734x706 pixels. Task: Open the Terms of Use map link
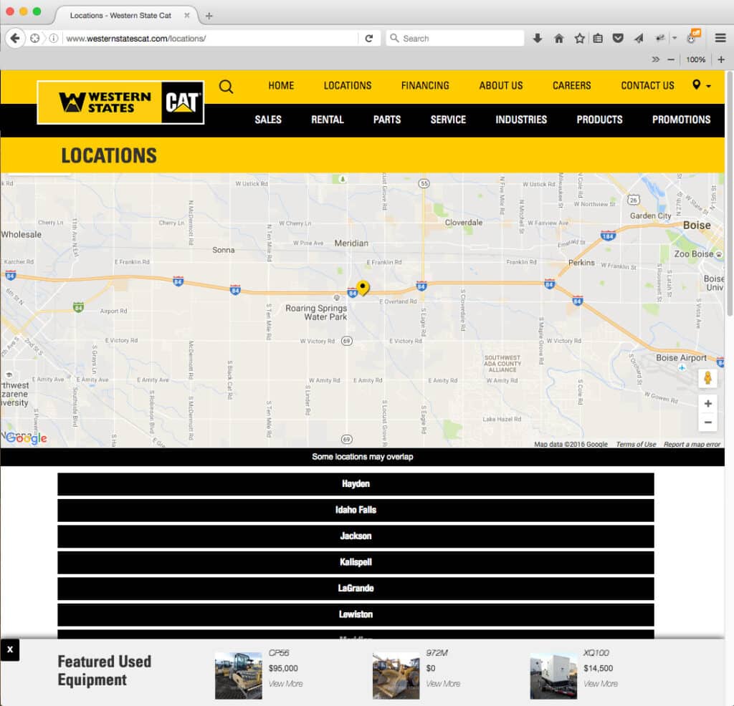point(636,445)
